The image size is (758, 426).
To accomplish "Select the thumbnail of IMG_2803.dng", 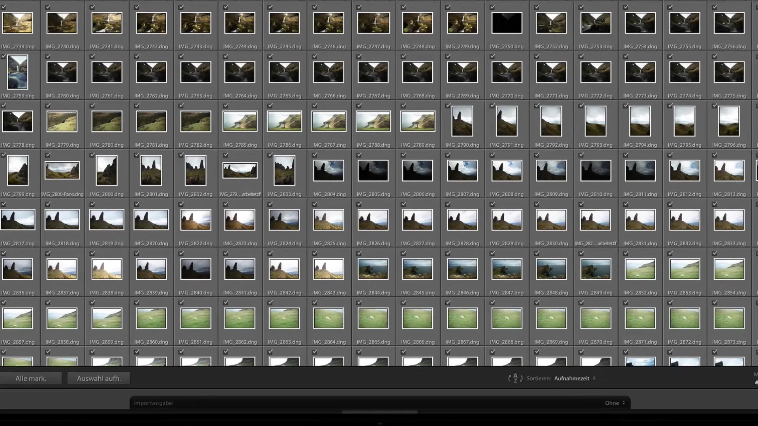I will tap(284, 170).
